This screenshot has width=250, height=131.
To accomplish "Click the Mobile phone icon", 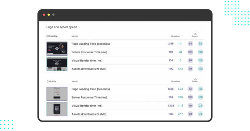I will click(x=48, y=81).
